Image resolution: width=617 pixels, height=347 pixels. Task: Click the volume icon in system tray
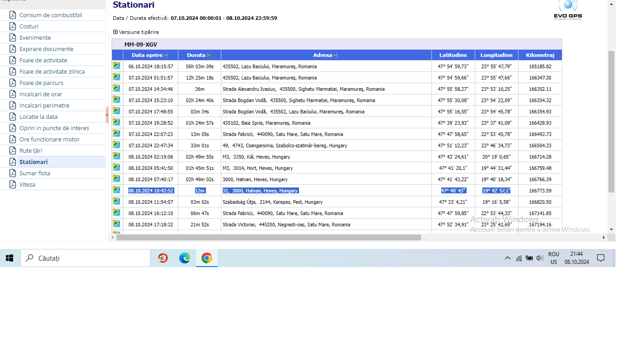[540, 258]
